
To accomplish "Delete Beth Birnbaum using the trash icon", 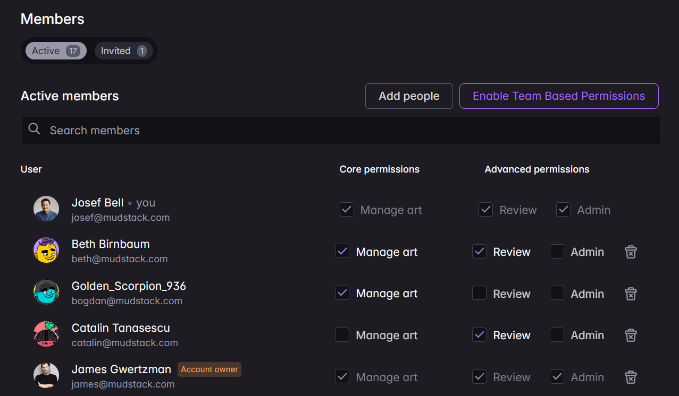I will pos(631,252).
